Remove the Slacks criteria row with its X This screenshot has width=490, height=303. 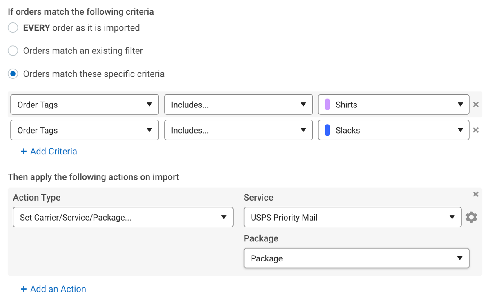coord(476,130)
